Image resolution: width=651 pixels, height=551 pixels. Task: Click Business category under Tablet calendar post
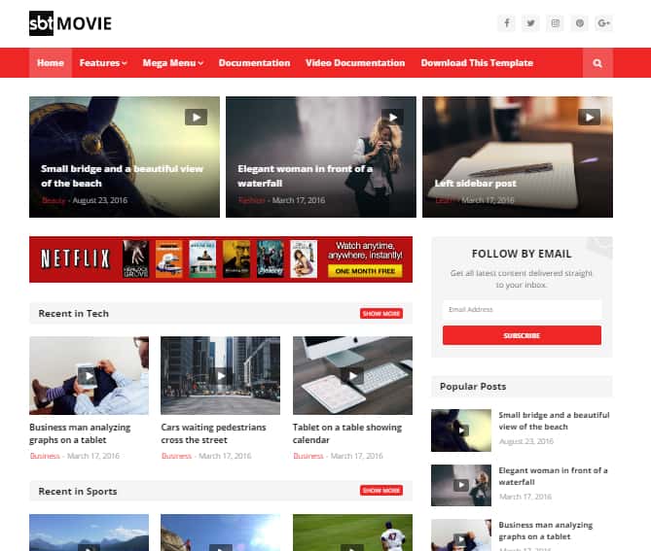coord(308,456)
